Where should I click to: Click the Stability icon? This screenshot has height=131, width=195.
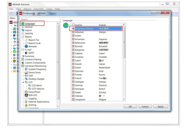click(x=23, y=33)
